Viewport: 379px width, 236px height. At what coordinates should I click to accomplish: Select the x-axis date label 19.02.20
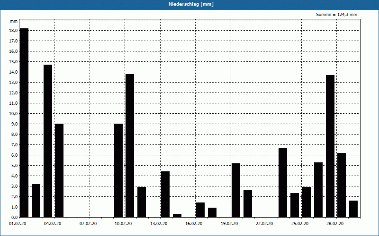pyautogui.click(x=229, y=224)
